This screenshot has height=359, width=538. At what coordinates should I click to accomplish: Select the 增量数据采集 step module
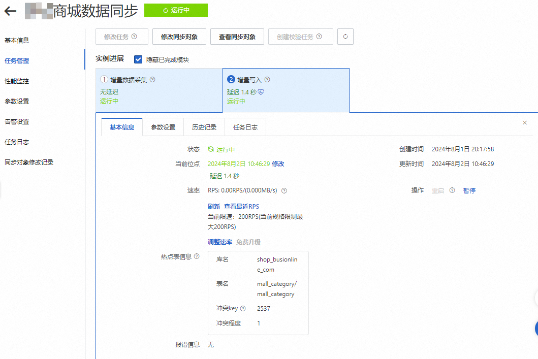click(159, 90)
